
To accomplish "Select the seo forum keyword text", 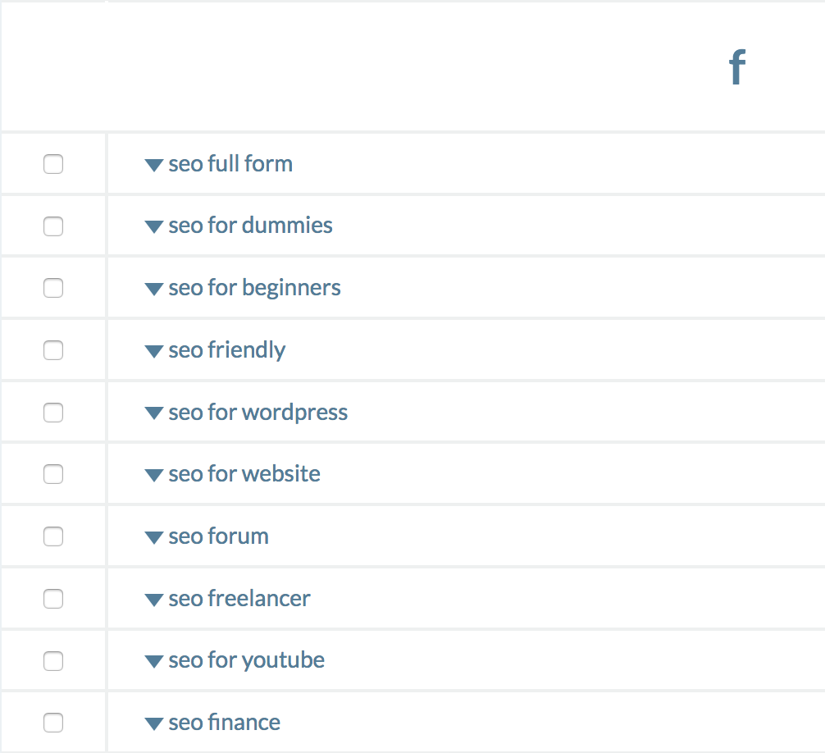I will pyautogui.click(x=218, y=536).
